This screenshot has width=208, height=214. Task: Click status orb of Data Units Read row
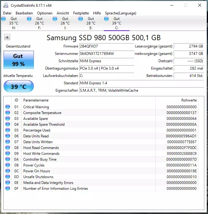[x=8, y=136]
